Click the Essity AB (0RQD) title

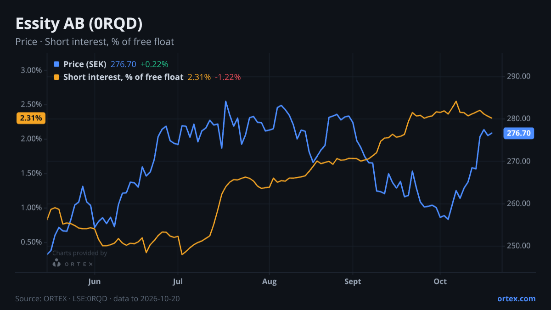coord(79,23)
